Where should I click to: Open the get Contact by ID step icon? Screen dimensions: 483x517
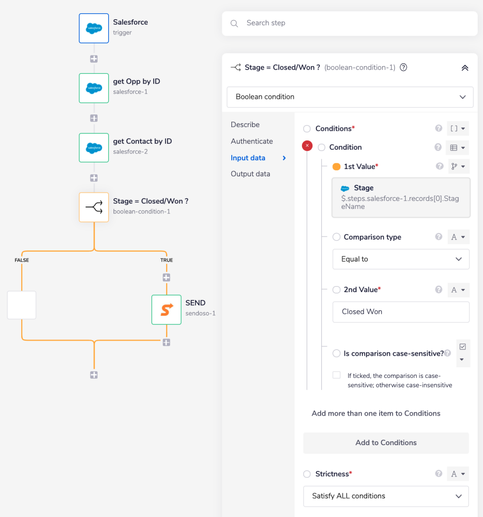94,148
